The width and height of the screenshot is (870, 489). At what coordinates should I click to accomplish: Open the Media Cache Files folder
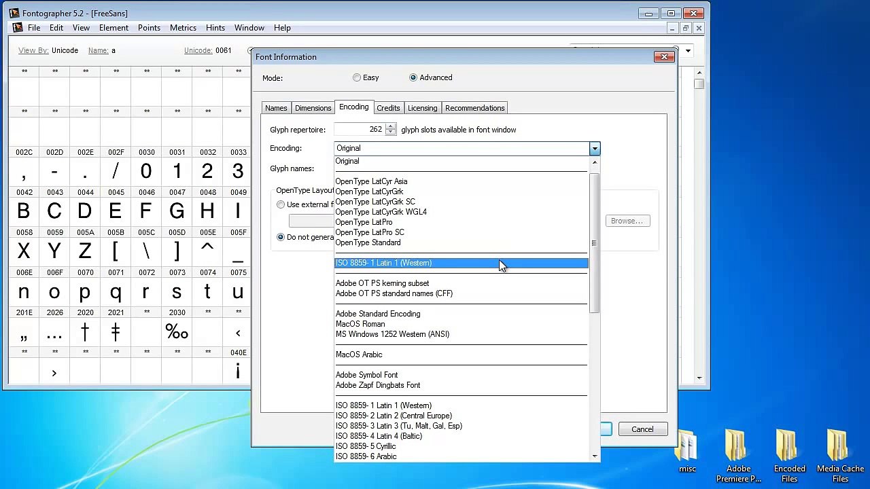tap(840, 456)
